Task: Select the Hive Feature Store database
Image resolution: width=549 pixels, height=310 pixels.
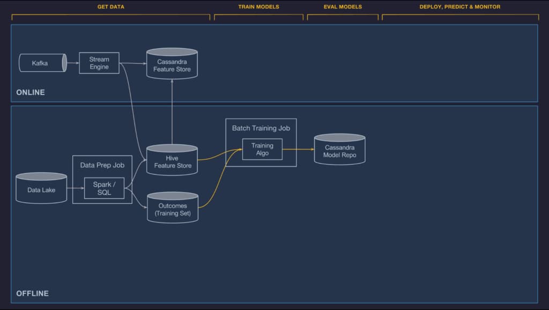Action: point(172,160)
